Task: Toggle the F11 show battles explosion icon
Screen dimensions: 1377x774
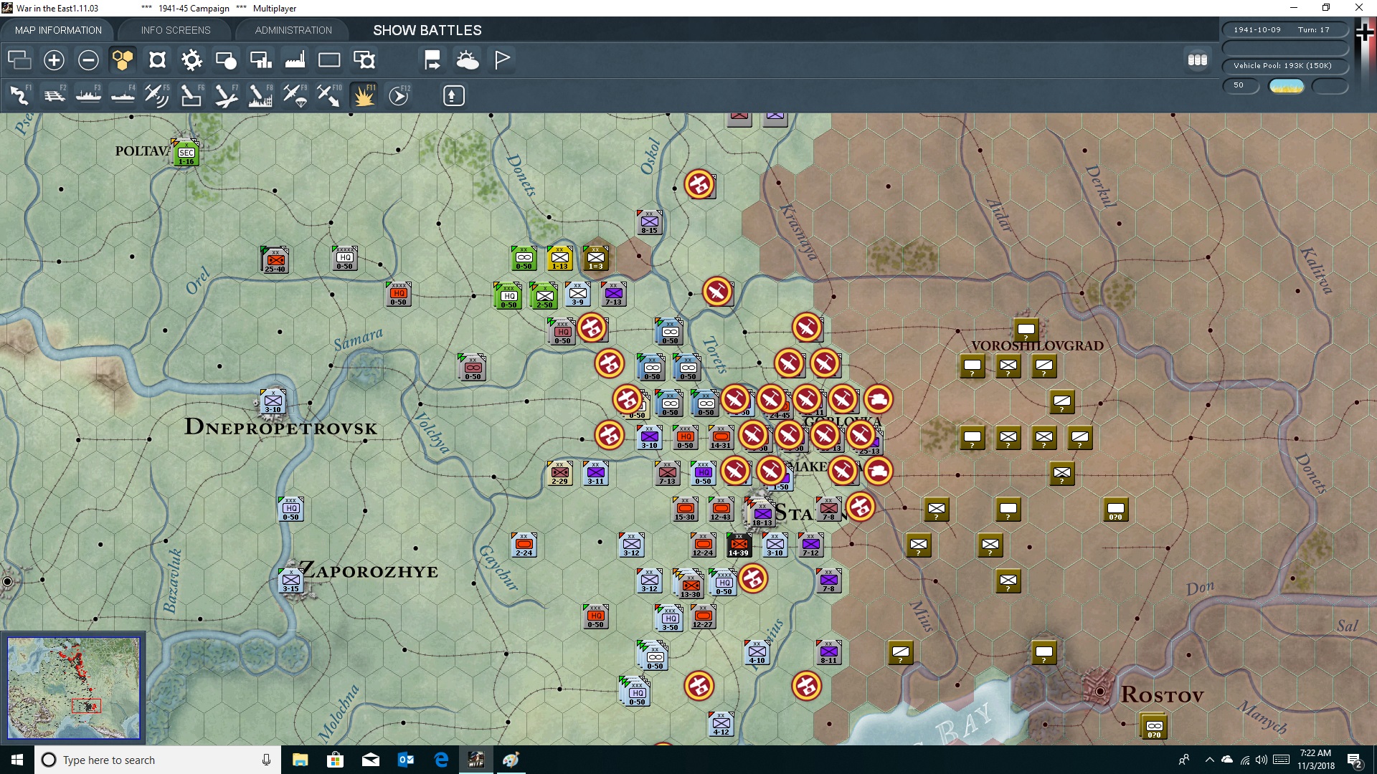Action: click(x=364, y=95)
